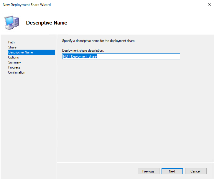Go to the Path step

coord(11,42)
